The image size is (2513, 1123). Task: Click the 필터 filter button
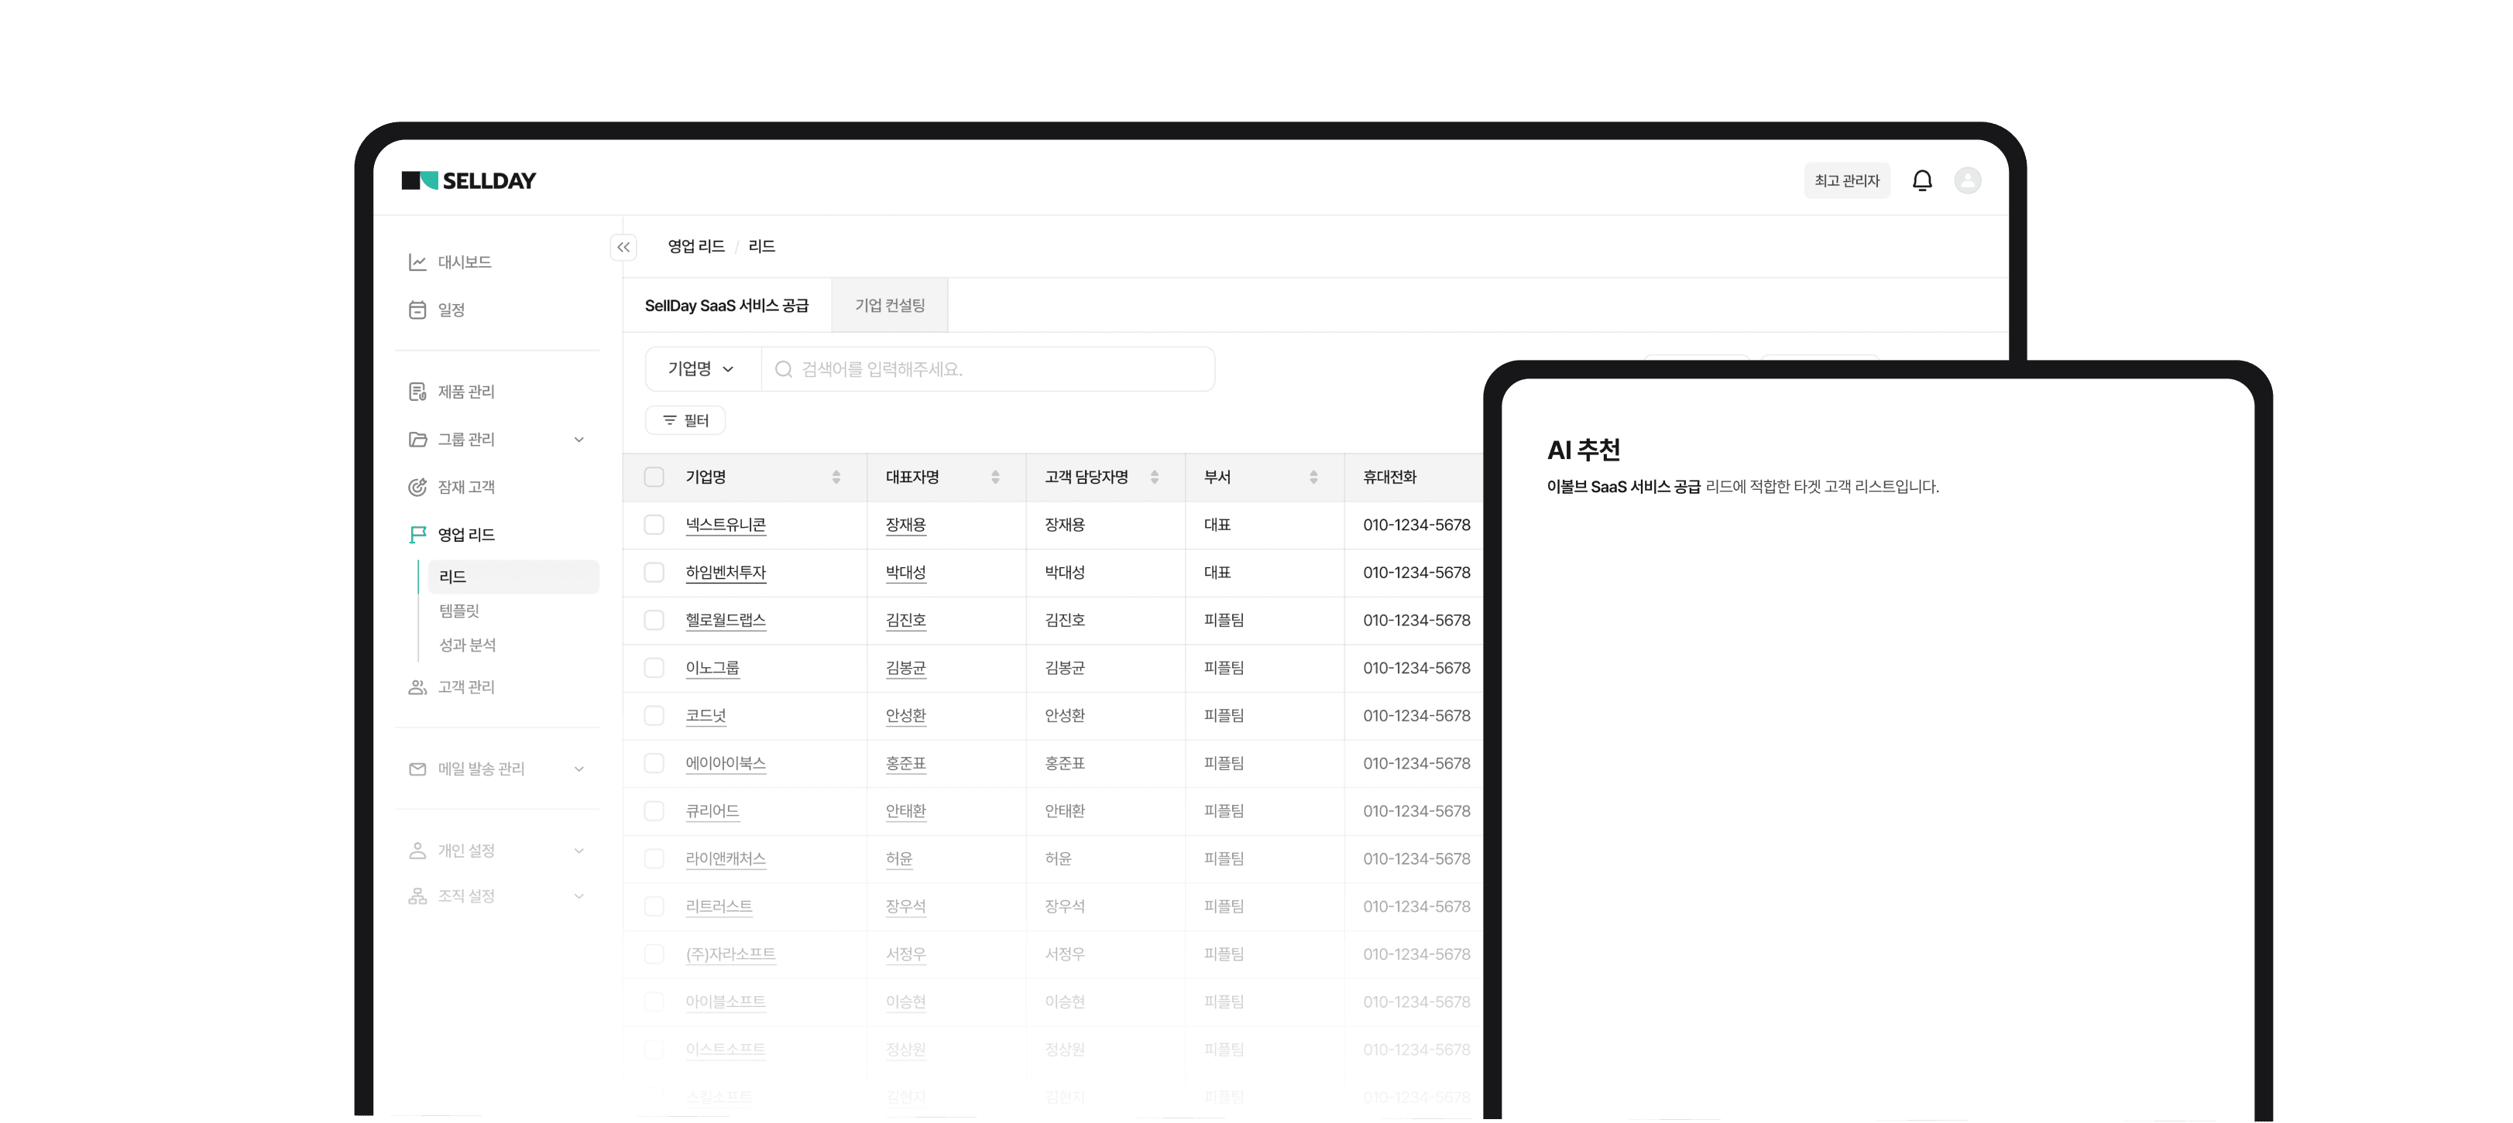[x=685, y=421]
